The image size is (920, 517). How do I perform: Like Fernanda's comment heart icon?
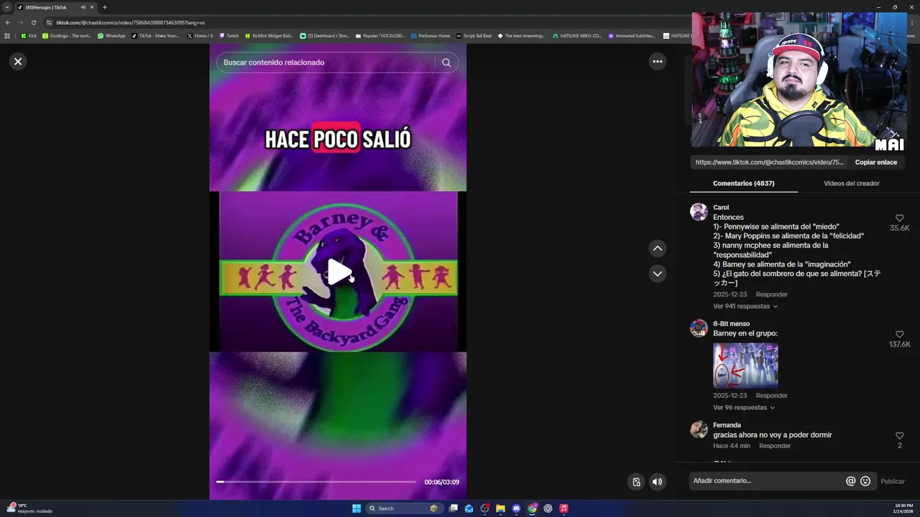[899, 436]
